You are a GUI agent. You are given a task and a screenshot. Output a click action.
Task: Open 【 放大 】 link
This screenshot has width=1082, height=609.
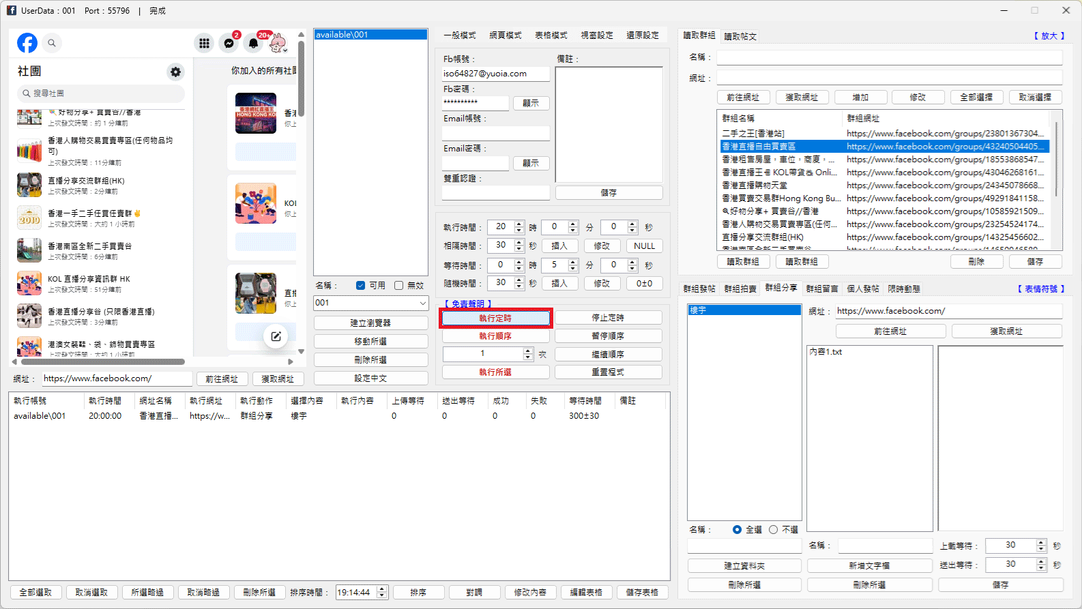tap(1049, 36)
